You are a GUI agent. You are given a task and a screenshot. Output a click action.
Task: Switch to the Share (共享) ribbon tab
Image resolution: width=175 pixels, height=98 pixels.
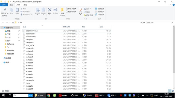(x=18, y=5)
